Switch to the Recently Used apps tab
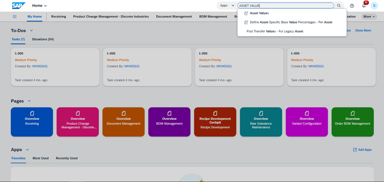 [67, 158]
